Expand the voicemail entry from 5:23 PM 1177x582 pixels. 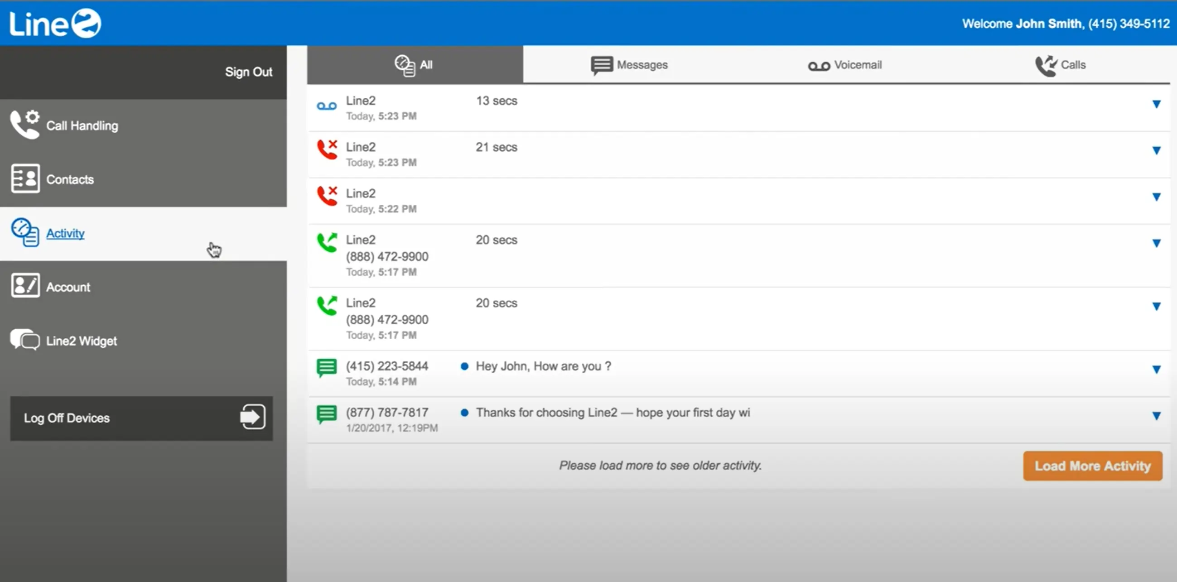pyautogui.click(x=1157, y=104)
